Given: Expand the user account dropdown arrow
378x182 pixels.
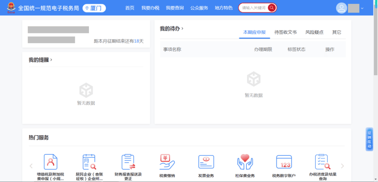Looking at the screenshot, I should click(362, 8).
